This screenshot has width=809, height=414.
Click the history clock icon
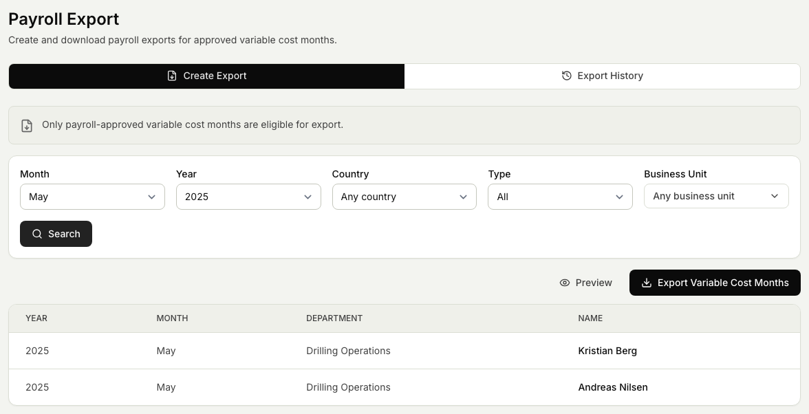(x=567, y=76)
